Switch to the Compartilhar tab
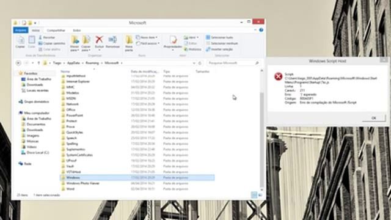Screen dimensions: 391x220 [x=56, y=31]
